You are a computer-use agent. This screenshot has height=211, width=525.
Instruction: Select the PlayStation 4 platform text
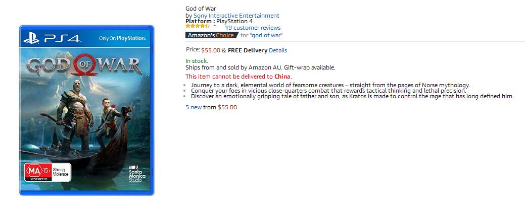pyautogui.click(x=234, y=21)
